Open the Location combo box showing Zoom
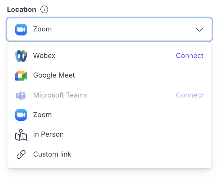220x178 pixels. [x=109, y=30]
